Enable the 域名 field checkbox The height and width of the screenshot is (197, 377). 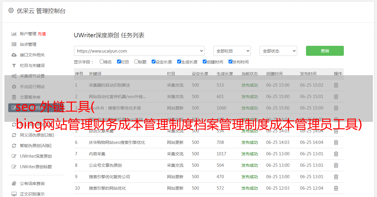(102, 62)
